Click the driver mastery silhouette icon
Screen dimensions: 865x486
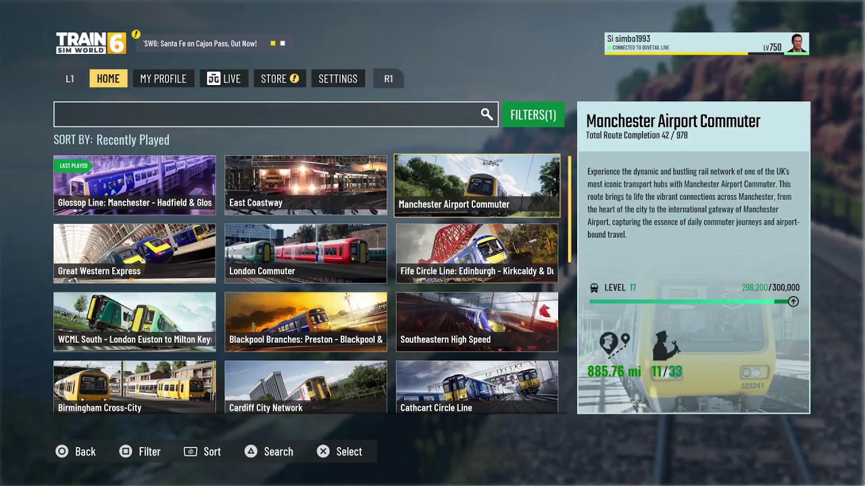[666, 346]
